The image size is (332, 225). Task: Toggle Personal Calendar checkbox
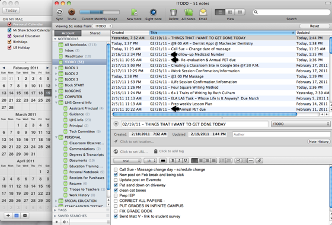pyautogui.click(x=9, y=24)
